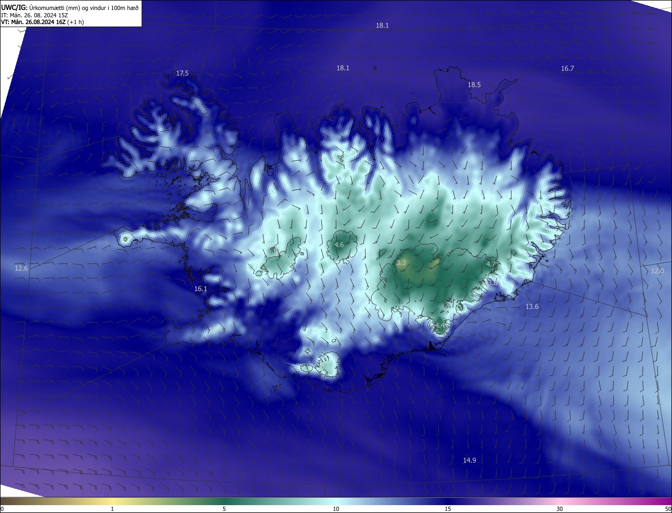Click the 'UWC/IG: Úrkomumætti (mm)' map title
The height and width of the screenshot is (513, 672).
click(70, 7)
